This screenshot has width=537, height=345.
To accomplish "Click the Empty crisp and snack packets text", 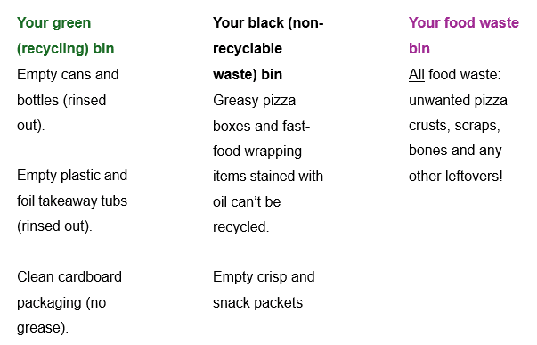I will coord(264,290).
